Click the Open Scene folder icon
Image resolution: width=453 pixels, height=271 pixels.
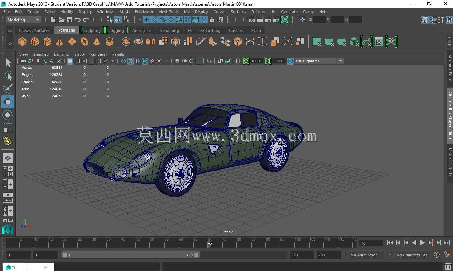coord(61,20)
